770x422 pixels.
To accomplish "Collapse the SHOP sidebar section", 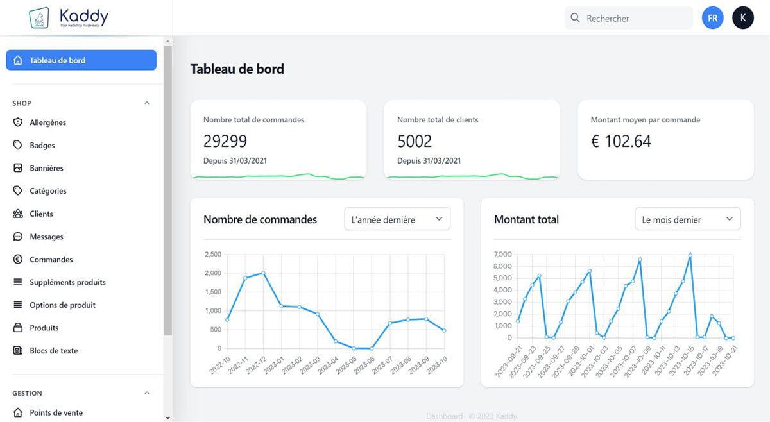I will point(147,103).
